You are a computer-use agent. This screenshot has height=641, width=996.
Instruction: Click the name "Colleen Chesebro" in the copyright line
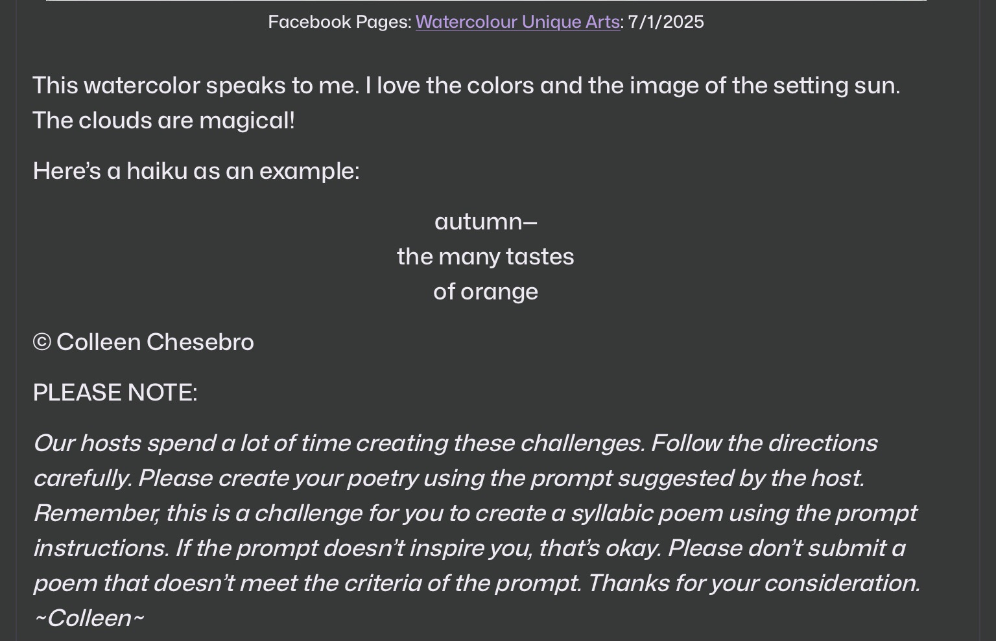(155, 342)
